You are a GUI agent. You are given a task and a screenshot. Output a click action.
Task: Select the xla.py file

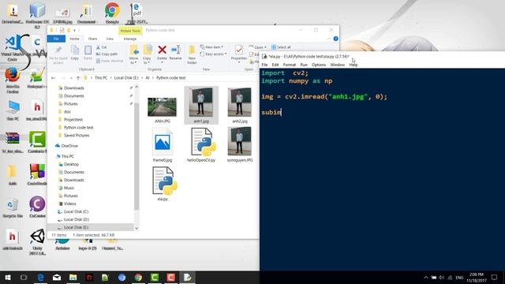[x=163, y=184]
